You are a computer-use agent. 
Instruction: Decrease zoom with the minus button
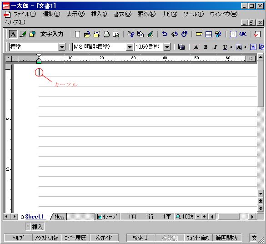point(198,217)
